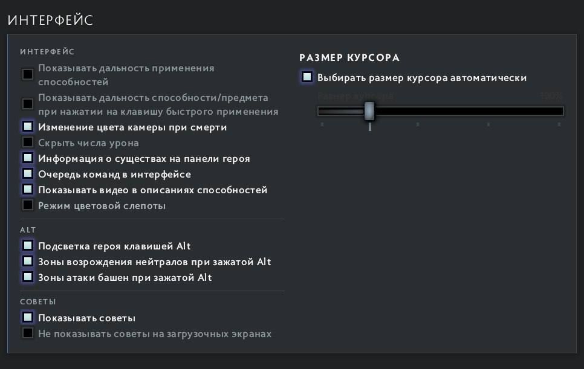This screenshot has width=584, height=369.
Task: Click the rightmost tick on cursor size slider
Action: pyautogui.click(x=559, y=123)
